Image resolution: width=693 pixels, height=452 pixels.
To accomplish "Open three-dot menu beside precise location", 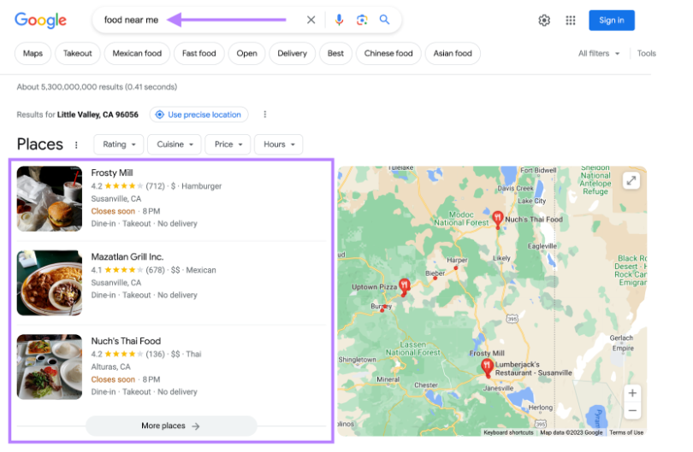I will [x=264, y=114].
